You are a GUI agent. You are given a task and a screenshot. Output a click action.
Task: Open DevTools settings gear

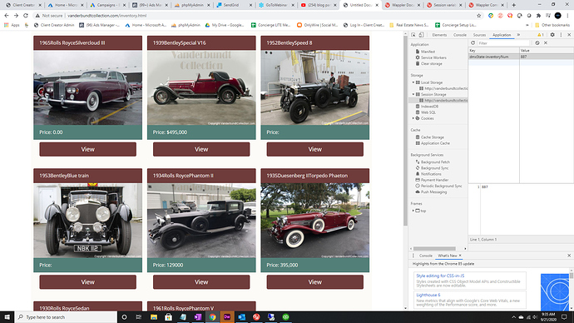click(552, 35)
